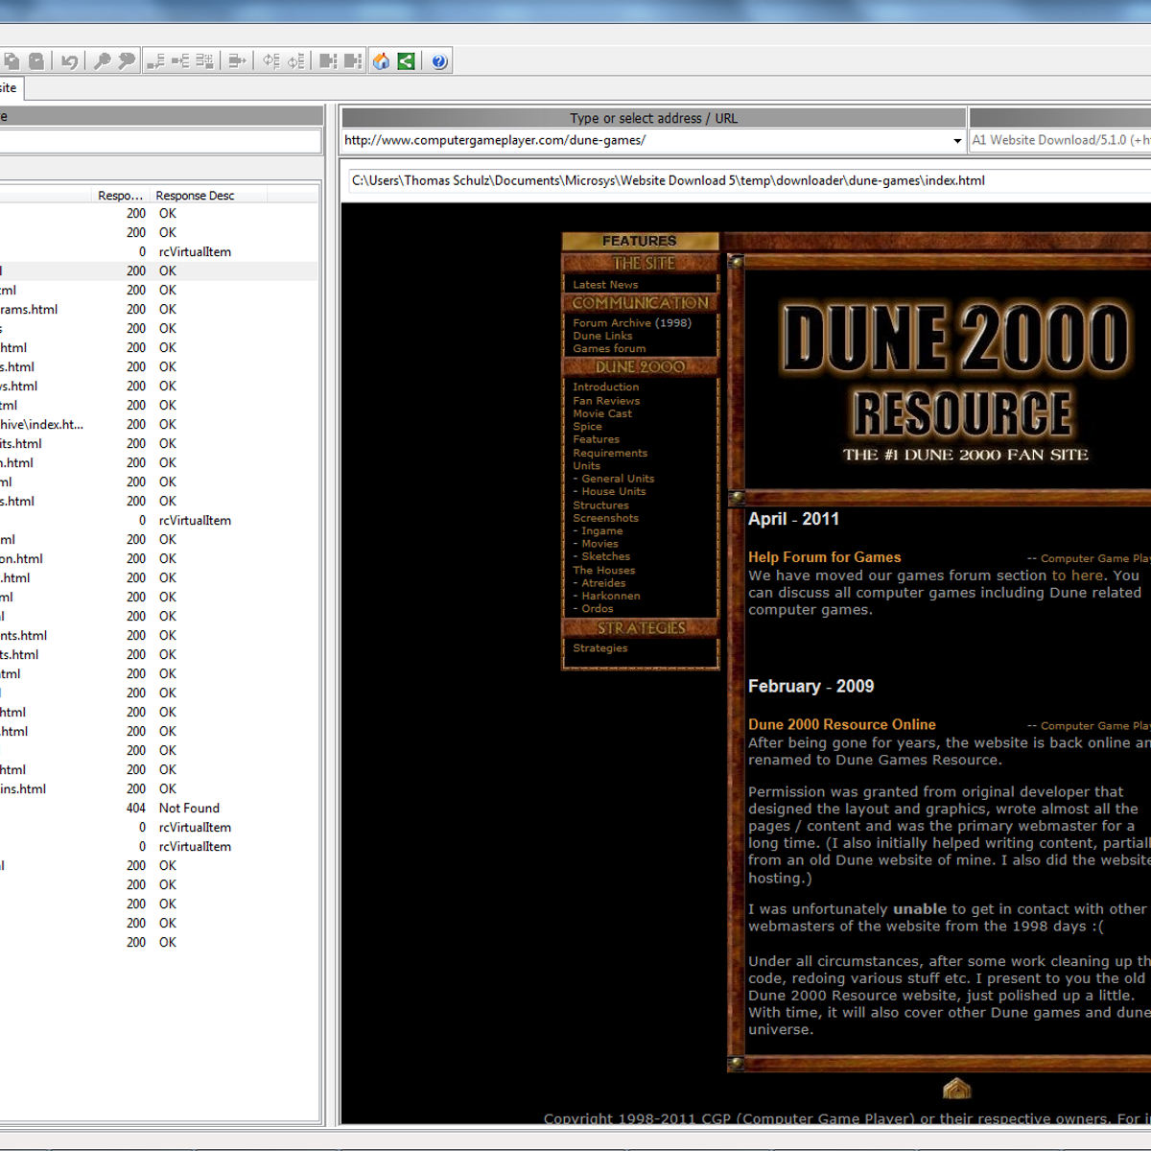
Task: Click the paste clipboard icon in the toolbar
Action: tap(36, 61)
